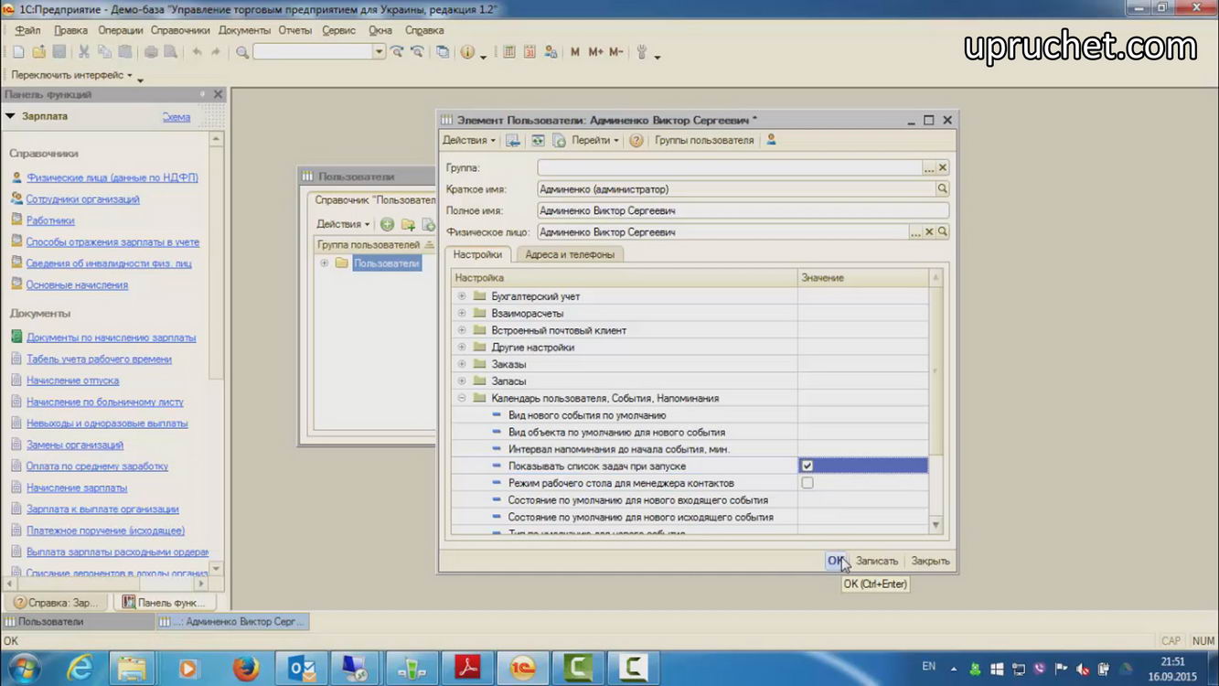The image size is (1219, 686).
Task: Click the Print icon in main toolbar
Action: [x=150, y=52]
